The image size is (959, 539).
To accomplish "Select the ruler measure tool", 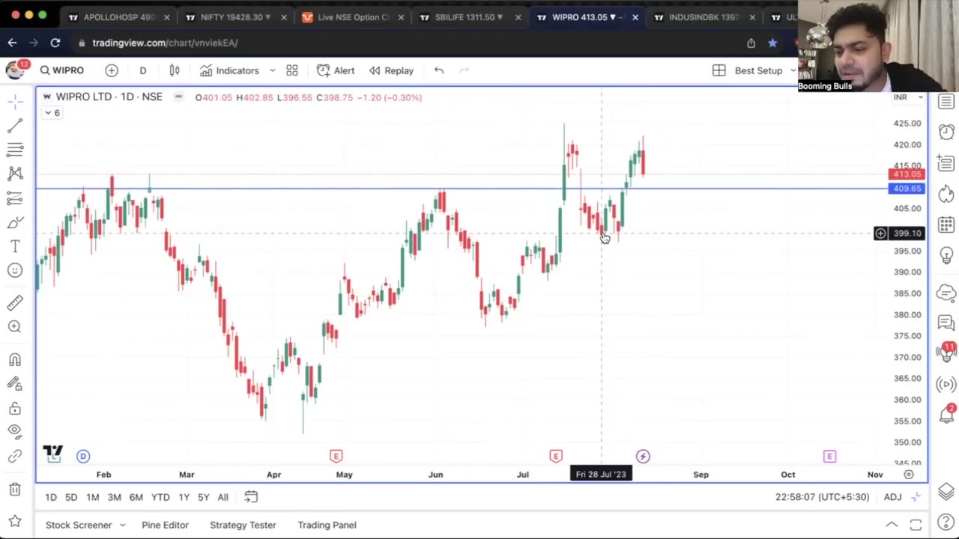I will (x=15, y=302).
